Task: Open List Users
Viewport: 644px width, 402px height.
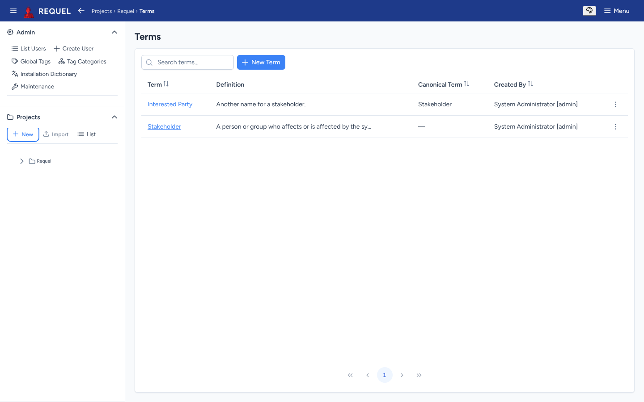Action: click(x=29, y=49)
